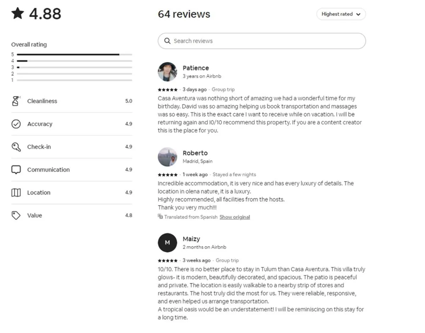Click the search magnifier icon
The image size is (425, 333).
coord(168,41)
